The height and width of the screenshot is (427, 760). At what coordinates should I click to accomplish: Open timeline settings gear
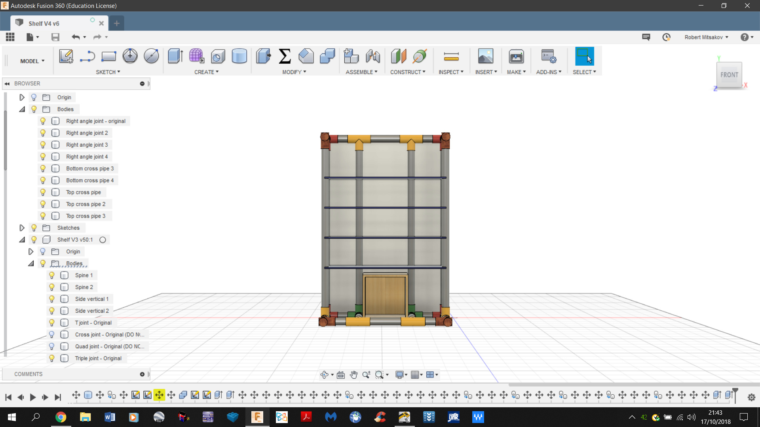[751, 397]
